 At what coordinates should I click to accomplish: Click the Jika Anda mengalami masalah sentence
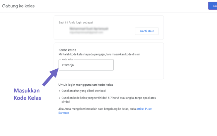click(97, 109)
